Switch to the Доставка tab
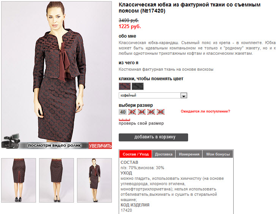Viewport: 278px width, 214px height. 163,154
